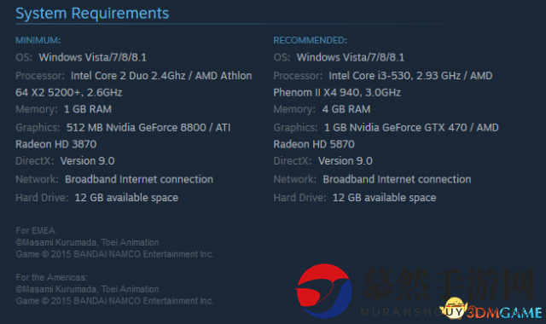546x324 pixels.
Task: Click the 'Phenom II X4 940, 3.0GHz' line
Action: (337, 93)
